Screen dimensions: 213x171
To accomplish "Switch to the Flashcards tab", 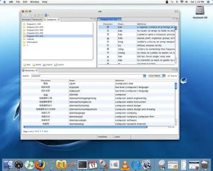I will click(x=37, y=20).
